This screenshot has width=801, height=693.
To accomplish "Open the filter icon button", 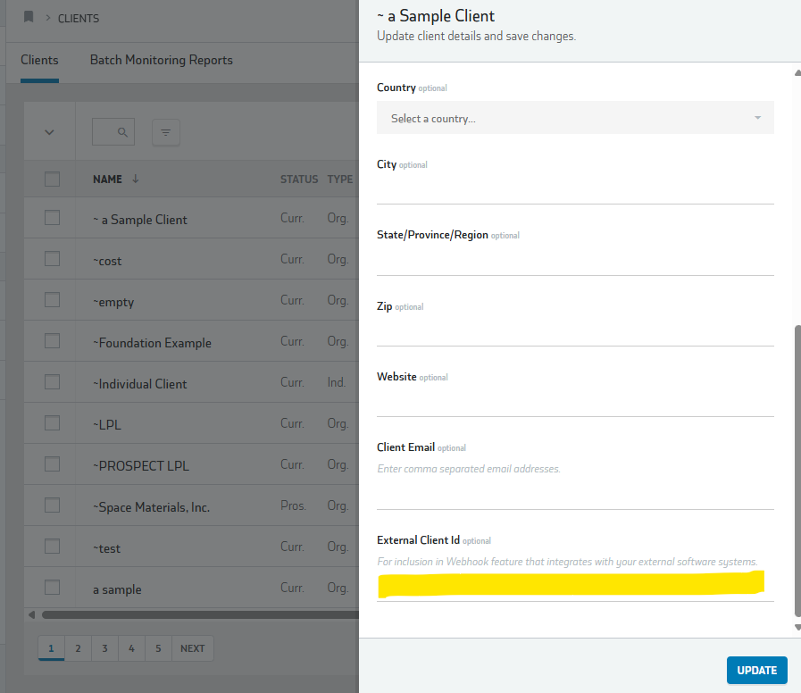I will (x=165, y=132).
